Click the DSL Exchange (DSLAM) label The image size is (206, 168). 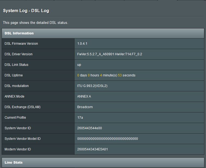tap(22, 107)
